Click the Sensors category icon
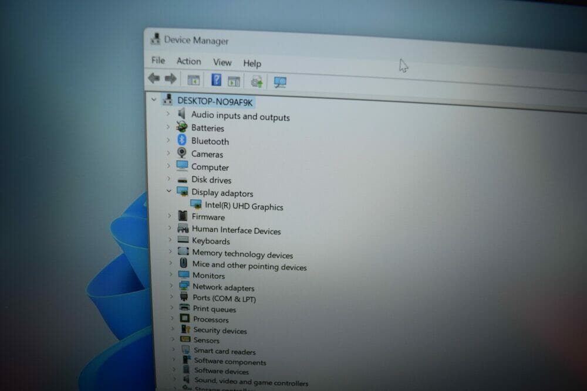 pyautogui.click(x=185, y=339)
